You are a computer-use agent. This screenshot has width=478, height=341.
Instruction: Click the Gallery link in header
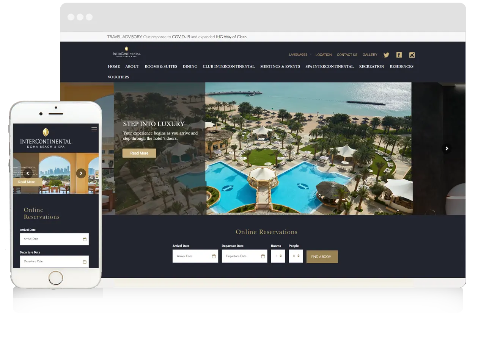click(370, 55)
